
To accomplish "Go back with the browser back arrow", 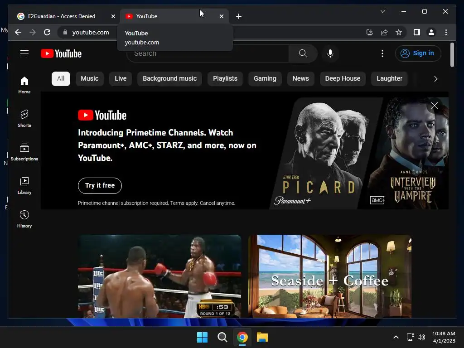I will [x=18, y=32].
